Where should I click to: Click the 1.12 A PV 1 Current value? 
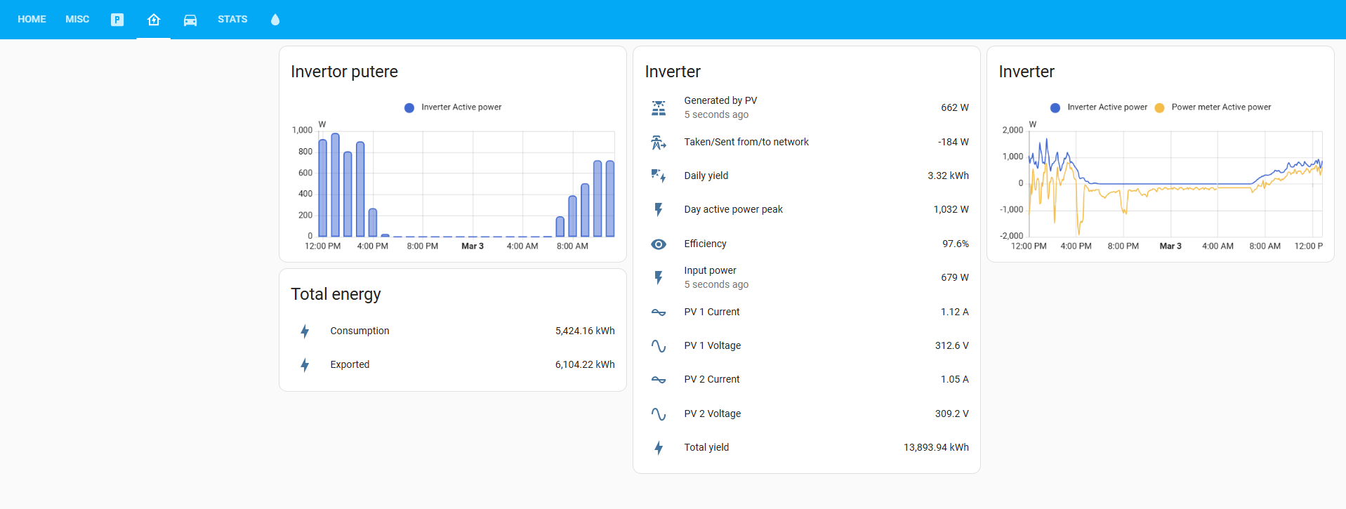tap(954, 312)
